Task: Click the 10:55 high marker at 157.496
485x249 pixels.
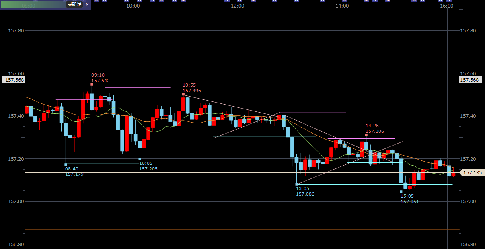Action: click(x=183, y=95)
